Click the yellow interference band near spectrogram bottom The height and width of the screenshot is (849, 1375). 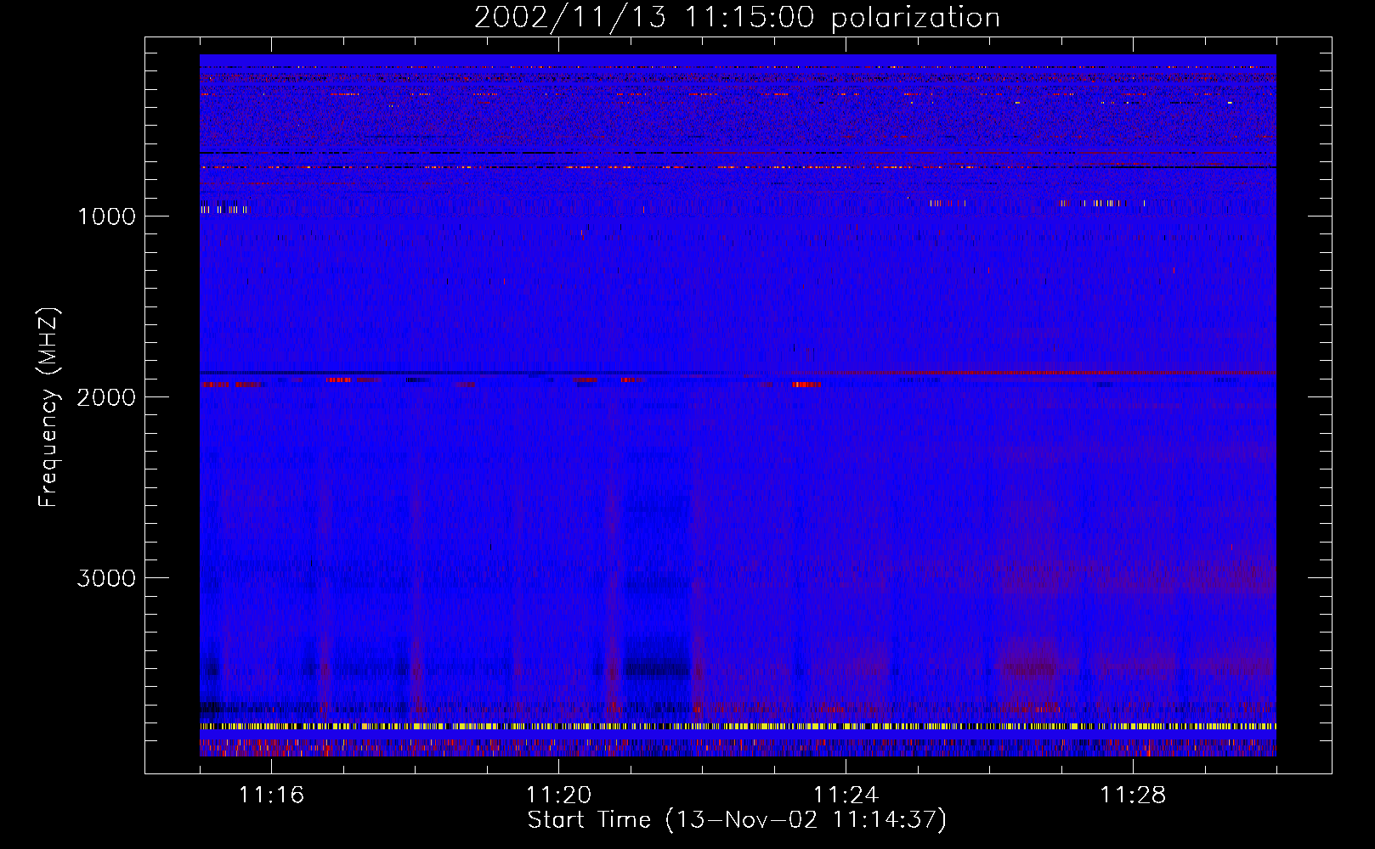click(x=738, y=727)
